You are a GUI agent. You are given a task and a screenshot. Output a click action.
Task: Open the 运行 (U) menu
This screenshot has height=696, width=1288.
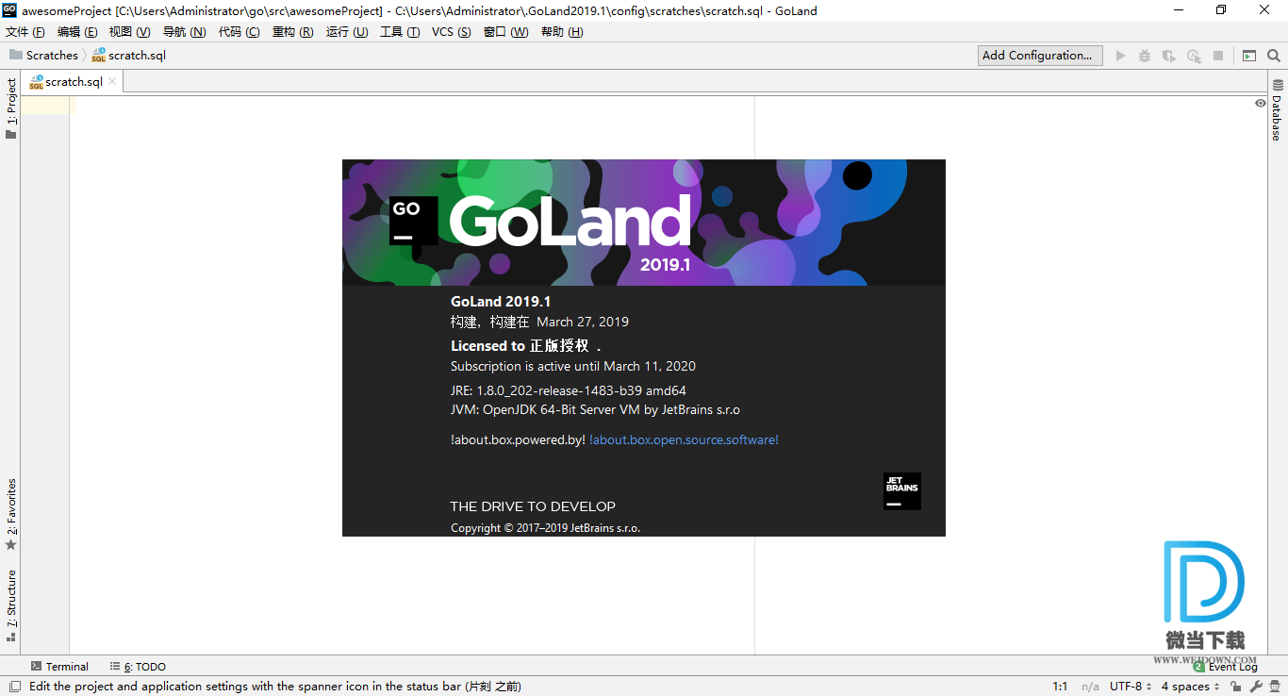pyautogui.click(x=347, y=32)
